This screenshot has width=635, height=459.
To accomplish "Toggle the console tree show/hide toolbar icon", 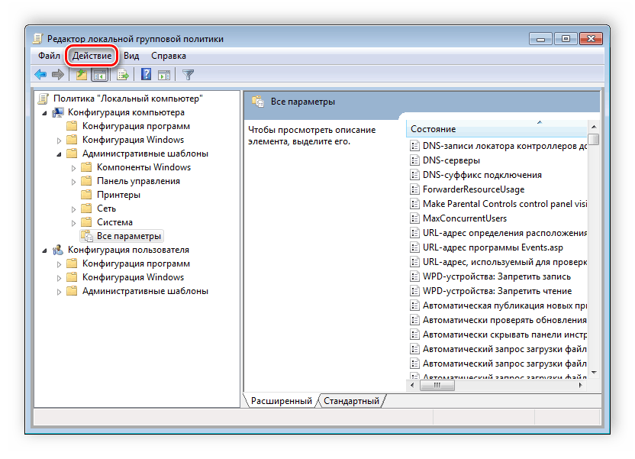I will [x=100, y=75].
